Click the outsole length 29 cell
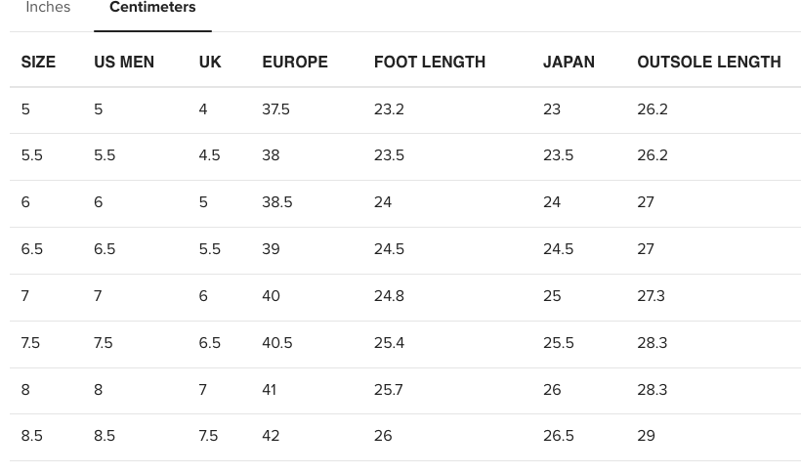 point(646,436)
